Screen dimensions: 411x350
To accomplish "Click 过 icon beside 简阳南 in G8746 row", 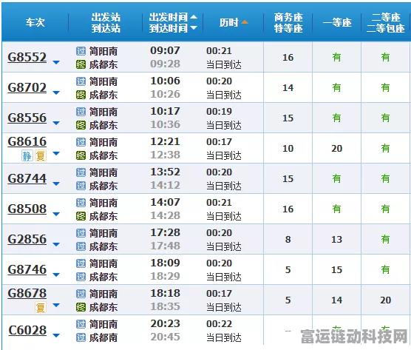I will [x=81, y=263].
